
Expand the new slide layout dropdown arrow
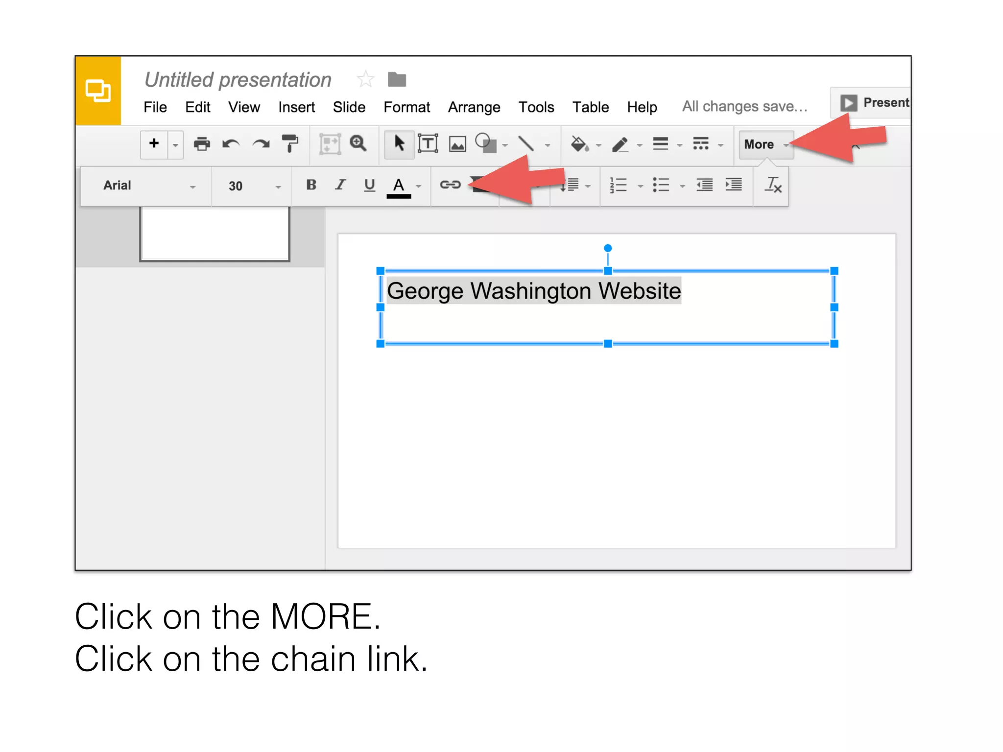tap(175, 145)
